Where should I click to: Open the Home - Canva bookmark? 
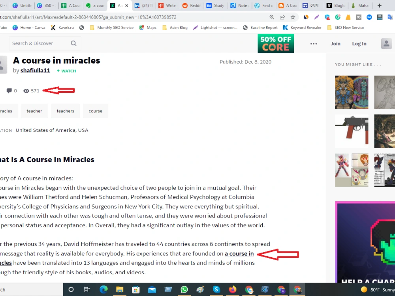pos(29,28)
